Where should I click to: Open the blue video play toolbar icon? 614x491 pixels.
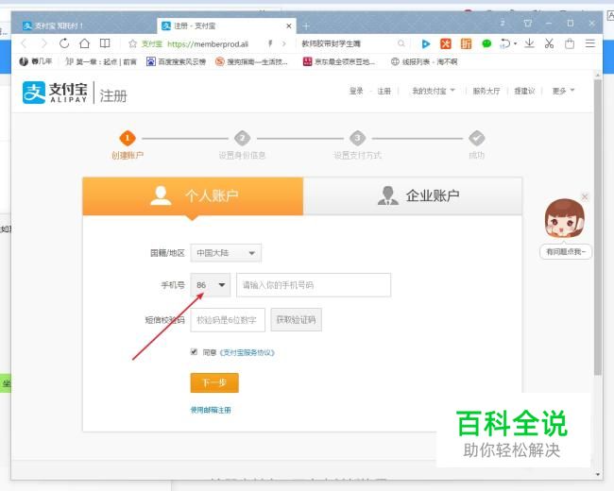tap(425, 43)
